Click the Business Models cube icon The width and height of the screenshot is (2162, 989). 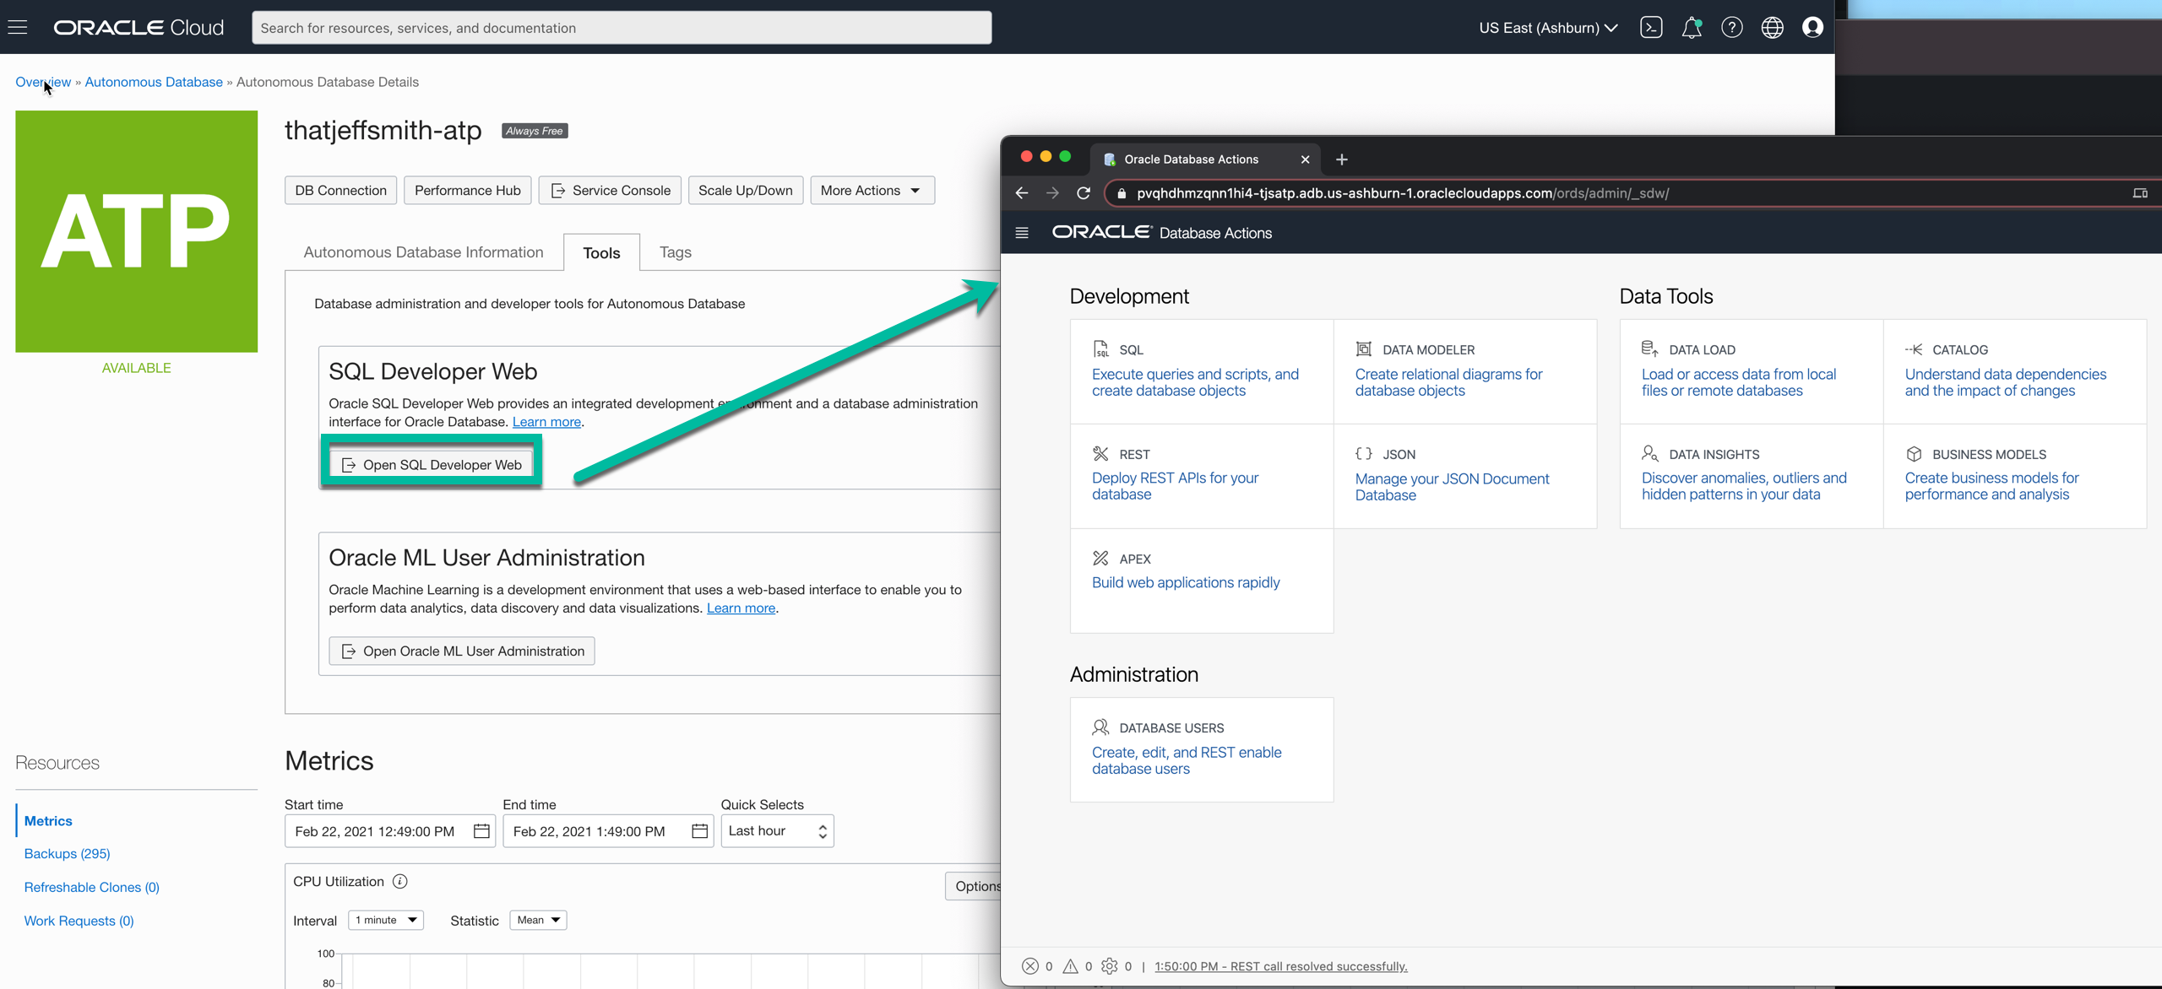click(x=1914, y=454)
